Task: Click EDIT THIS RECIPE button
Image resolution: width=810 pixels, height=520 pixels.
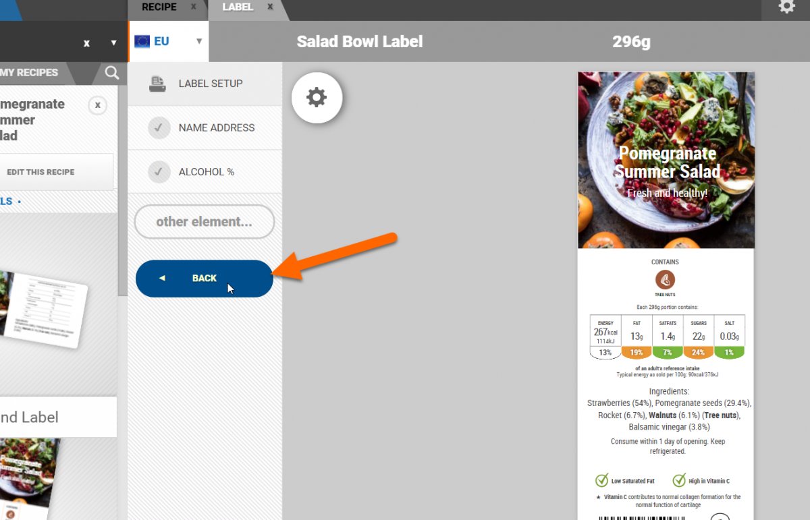Action: pos(40,172)
